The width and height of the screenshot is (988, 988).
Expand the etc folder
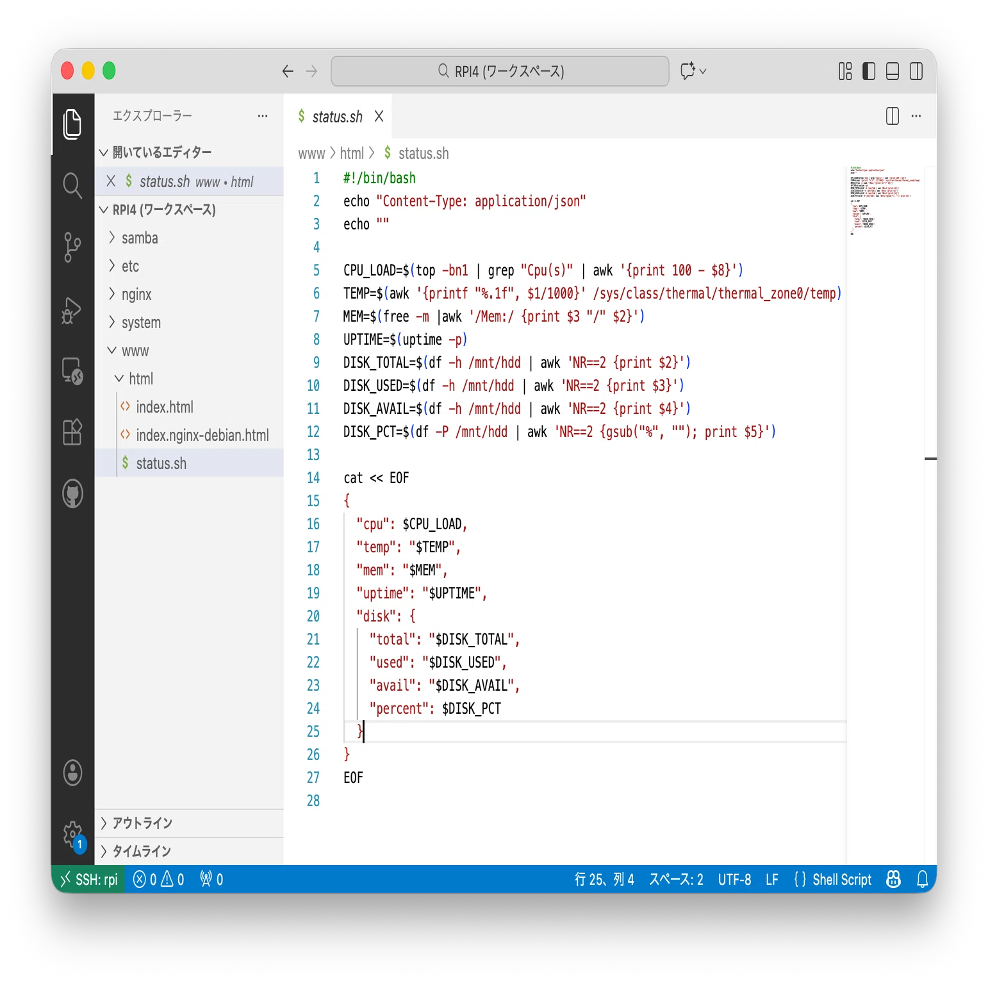pos(190,266)
